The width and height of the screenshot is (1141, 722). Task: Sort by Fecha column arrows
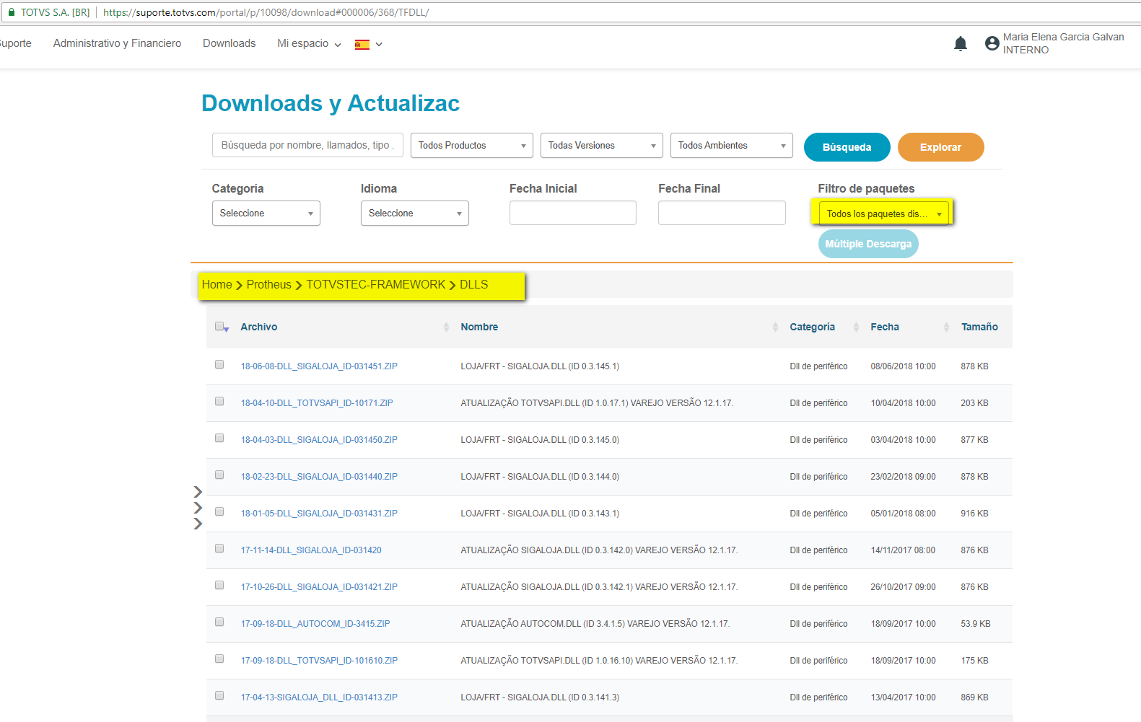tap(946, 327)
